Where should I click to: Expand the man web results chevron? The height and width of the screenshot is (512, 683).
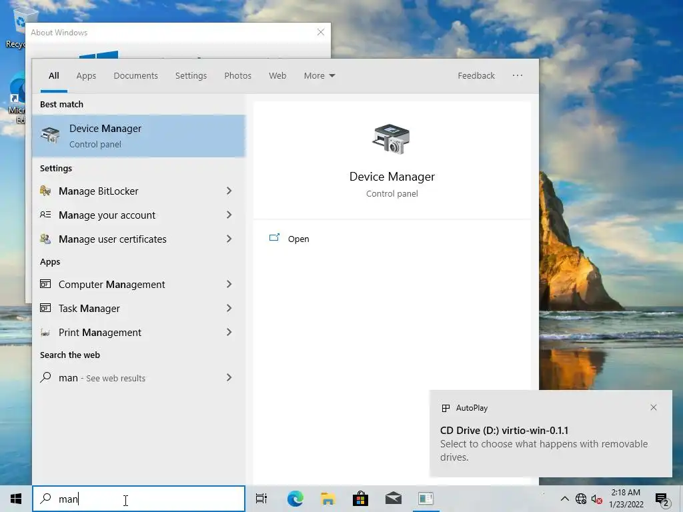pos(229,377)
